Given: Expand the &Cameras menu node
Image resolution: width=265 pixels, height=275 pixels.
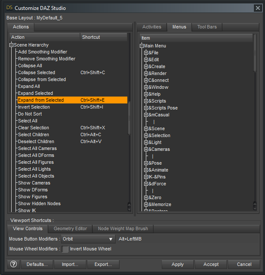Looking at the screenshot, I should point(146,150).
